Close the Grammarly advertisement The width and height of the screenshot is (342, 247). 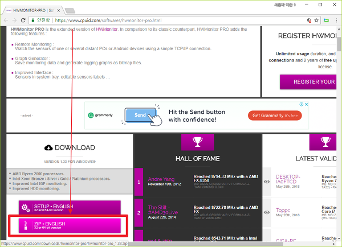[307, 104]
